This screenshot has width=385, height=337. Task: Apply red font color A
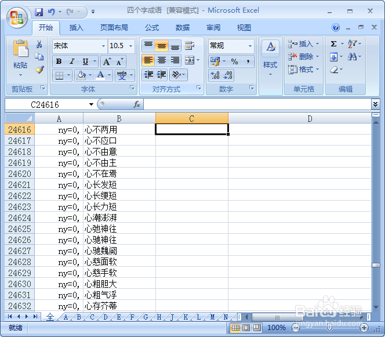[101, 75]
